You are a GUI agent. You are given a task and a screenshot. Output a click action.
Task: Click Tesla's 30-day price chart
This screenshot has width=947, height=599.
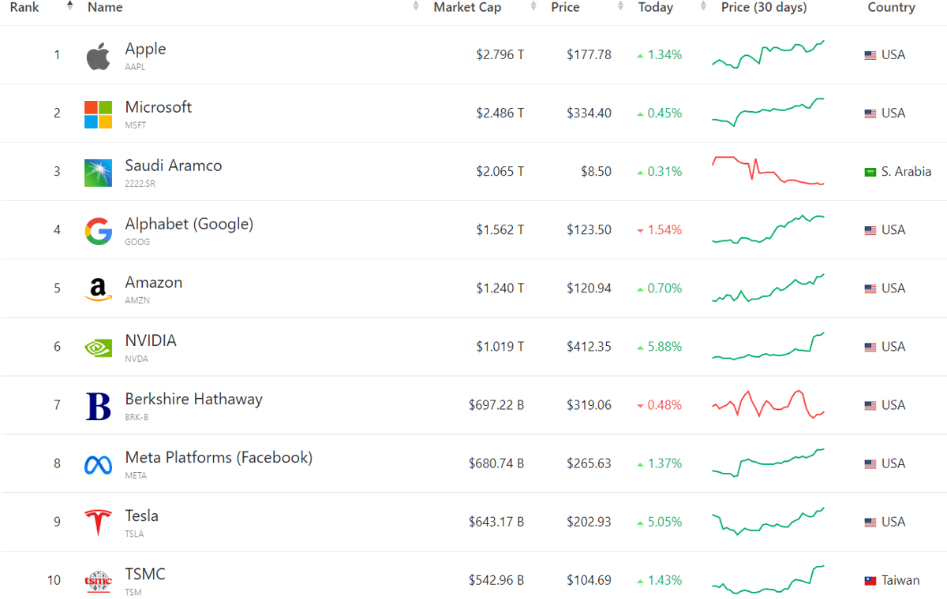768,521
